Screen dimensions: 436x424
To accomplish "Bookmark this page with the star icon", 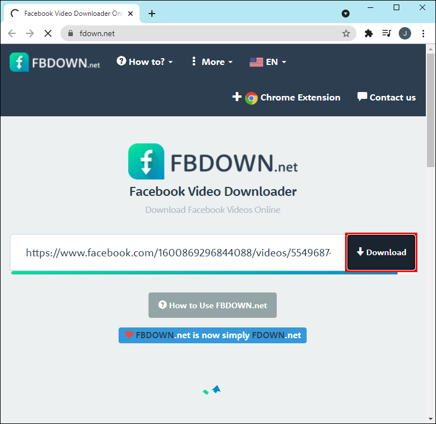I will [346, 34].
